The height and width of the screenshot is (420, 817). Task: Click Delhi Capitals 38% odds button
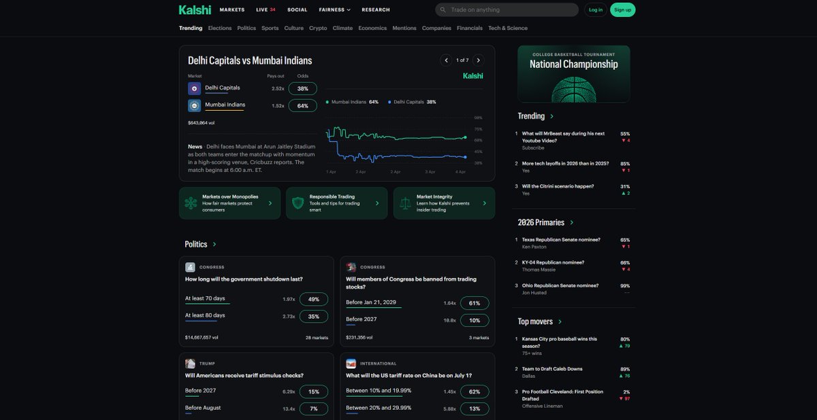pyautogui.click(x=303, y=88)
